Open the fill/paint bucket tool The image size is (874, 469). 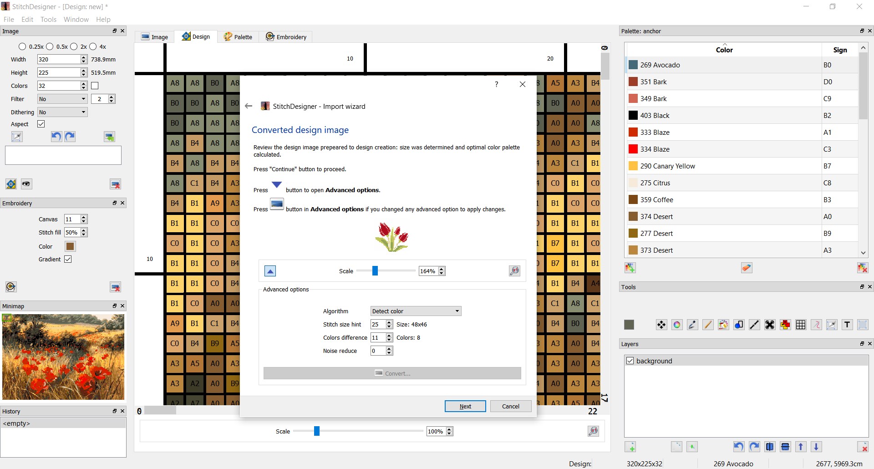tap(723, 325)
